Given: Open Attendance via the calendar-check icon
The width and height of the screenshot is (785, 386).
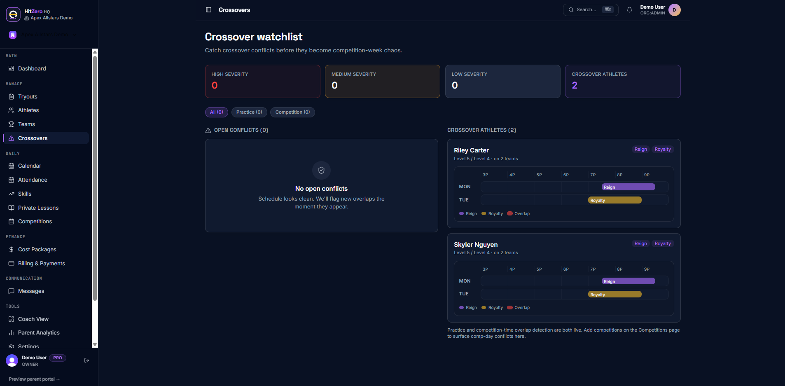Looking at the screenshot, I should 11,180.
